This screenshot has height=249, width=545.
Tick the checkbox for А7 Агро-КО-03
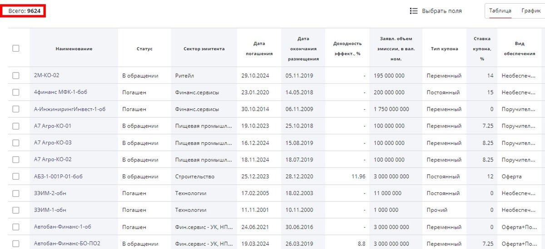coord(16,143)
